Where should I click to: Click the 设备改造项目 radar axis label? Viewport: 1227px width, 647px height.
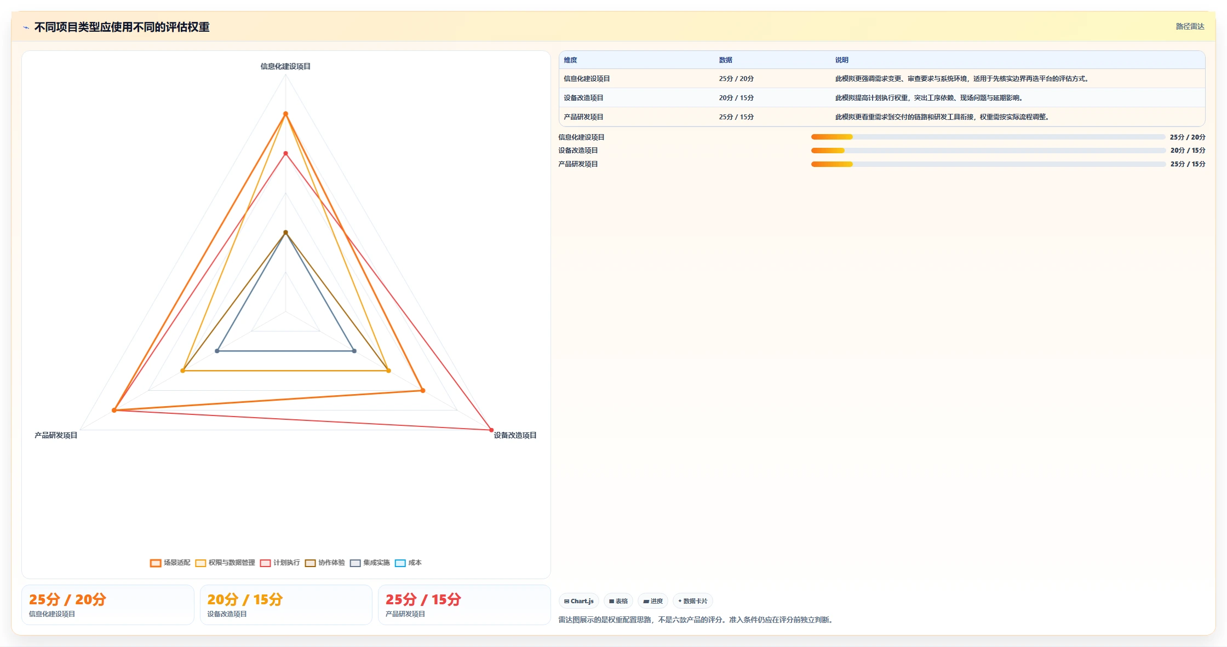[515, 435]
